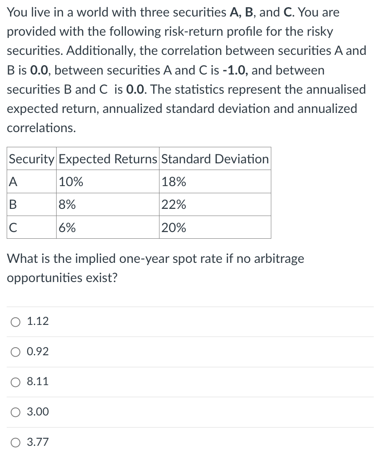Select the 3.00 answer choice

16,412
